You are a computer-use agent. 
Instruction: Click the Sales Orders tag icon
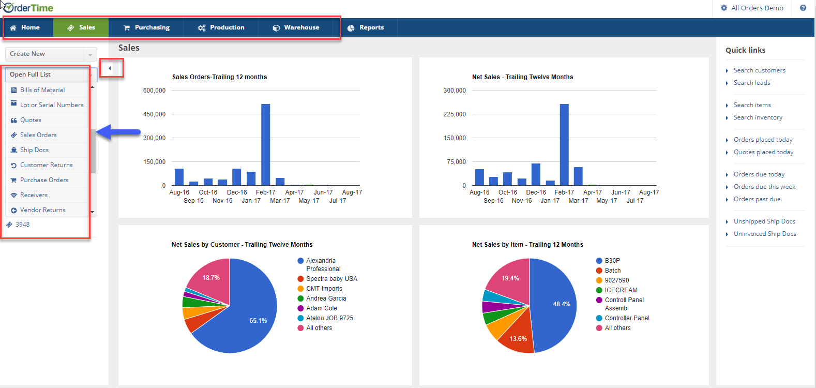[x=14, y=135]
